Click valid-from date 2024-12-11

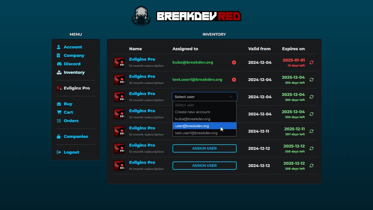point(258,131)
